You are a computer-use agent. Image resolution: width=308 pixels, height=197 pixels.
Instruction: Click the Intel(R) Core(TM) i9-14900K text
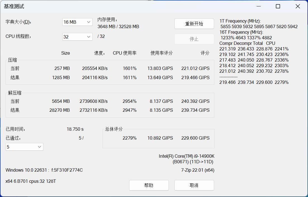(187, 156)
